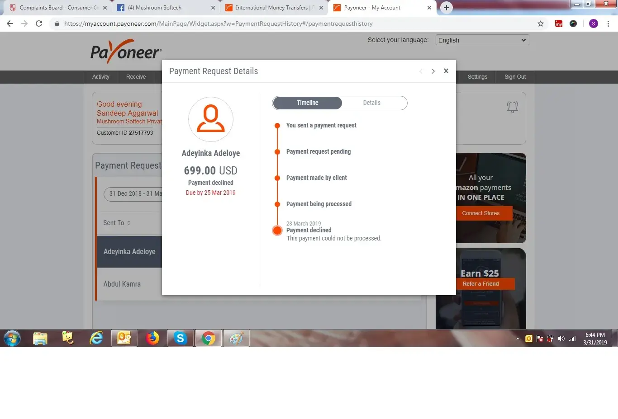Open the taskbar clock and date
This screenshot has width=618, height=419.
pyautogui.click(x=595, y=339)
